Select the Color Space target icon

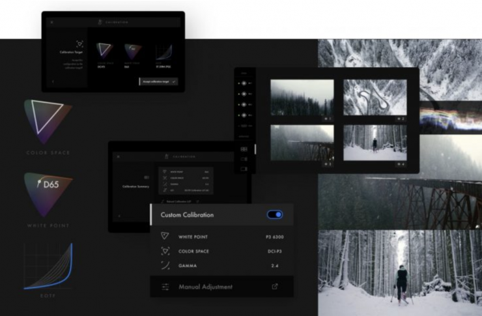tap(165, 251)
